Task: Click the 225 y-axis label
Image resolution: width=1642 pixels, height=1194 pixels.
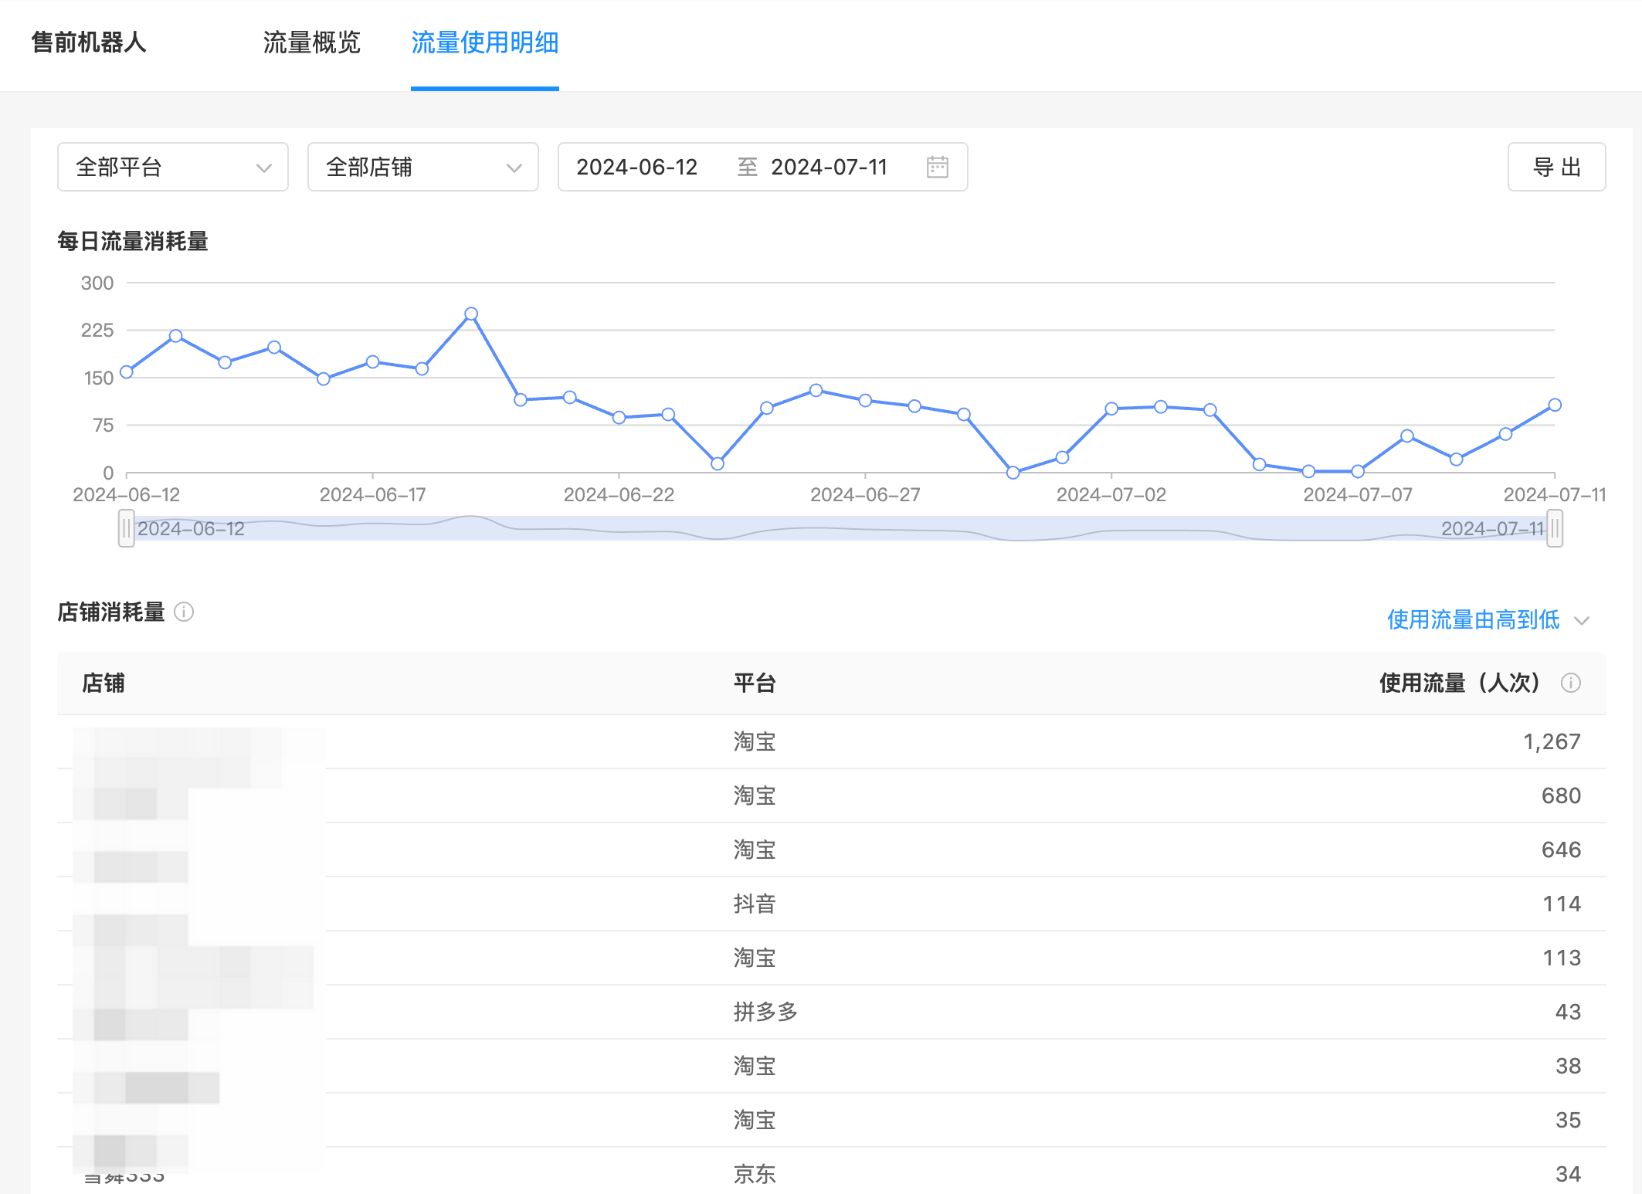Action: tap(97, 330)
